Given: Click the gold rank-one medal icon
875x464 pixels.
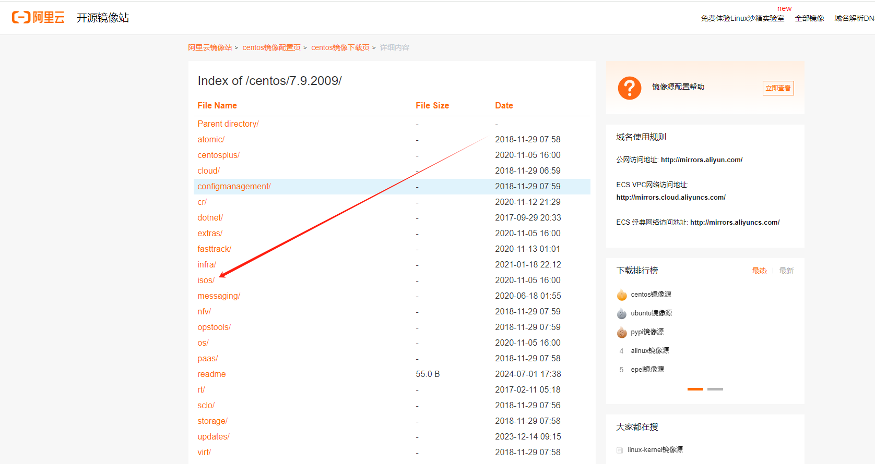Looking at the screenshot, I should tap(621, 295).
